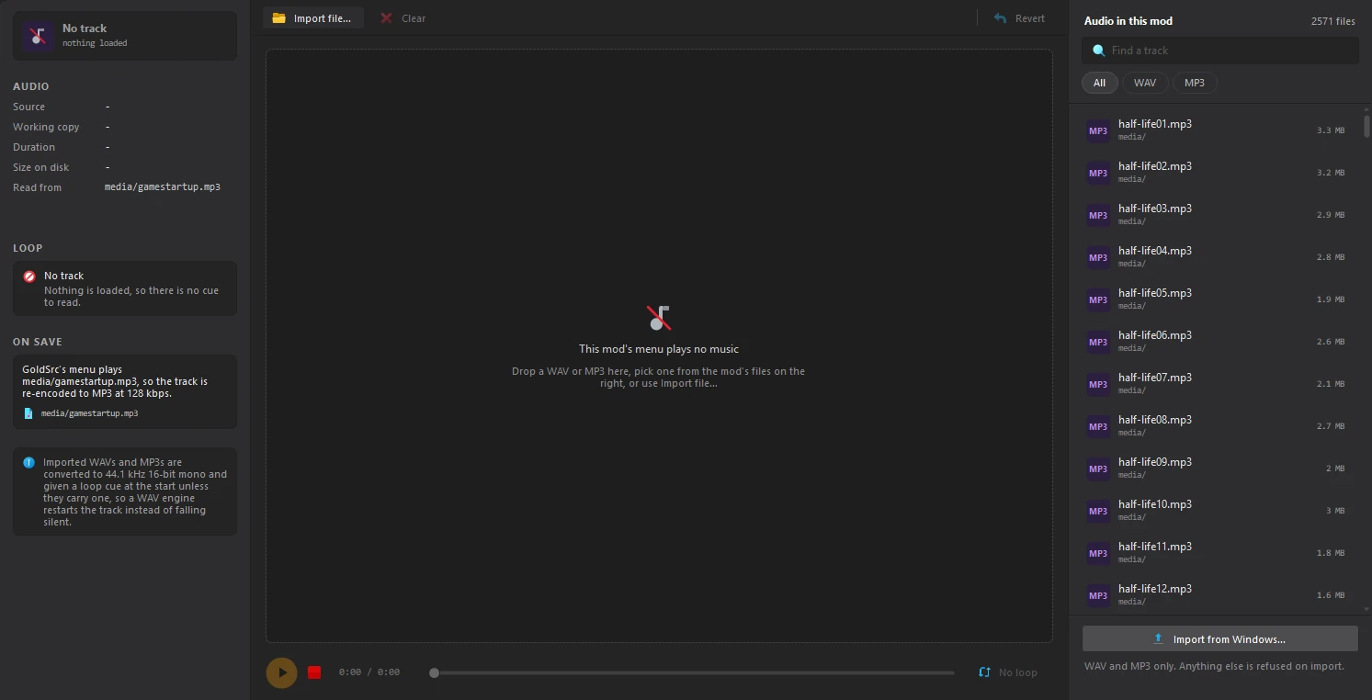Click the red X Clear icon
The width and height of the screenshot is (1372, 700).
tap(387, 18)
